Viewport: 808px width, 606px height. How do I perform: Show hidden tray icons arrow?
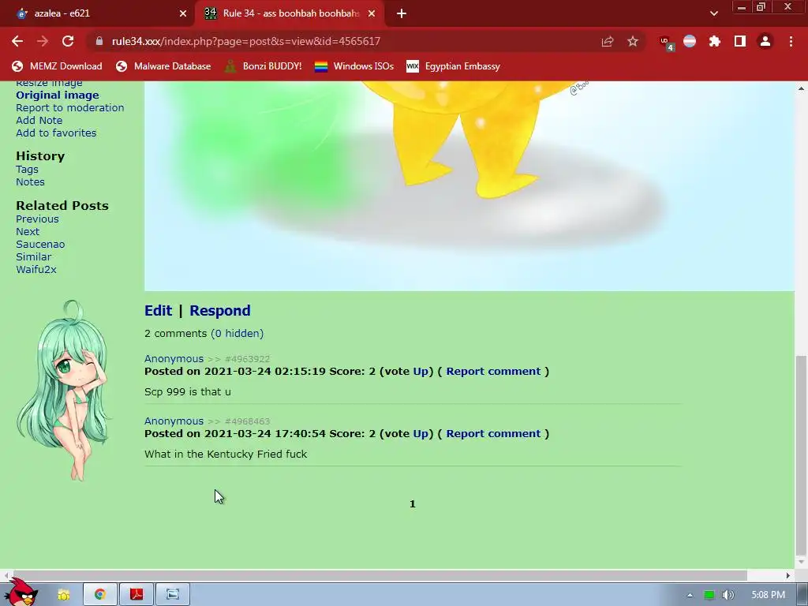pyautogui.click(x=690, y=595)
